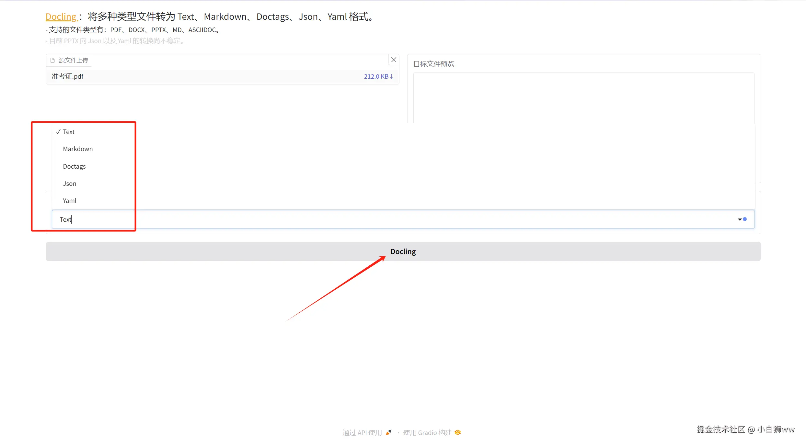The image size is (806, 445).
Task: Choose the Doctags output format
Action: 74,166
